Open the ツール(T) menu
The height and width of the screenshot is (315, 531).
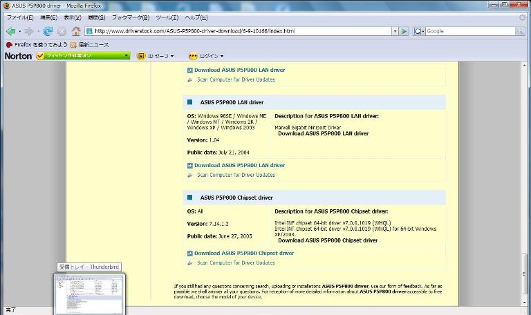[167, 17]
